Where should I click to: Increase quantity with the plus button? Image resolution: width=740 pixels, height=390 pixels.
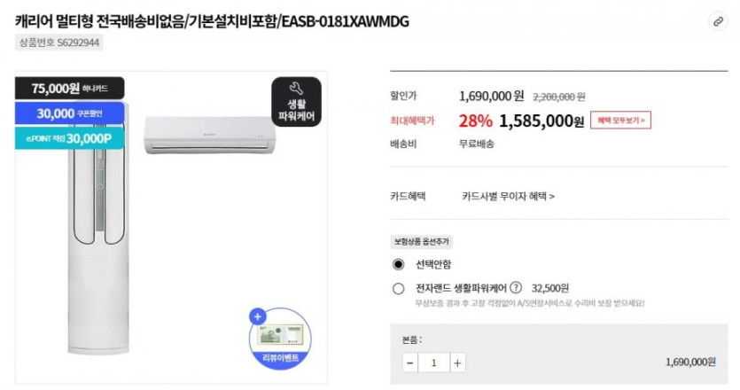pos(457,363)
